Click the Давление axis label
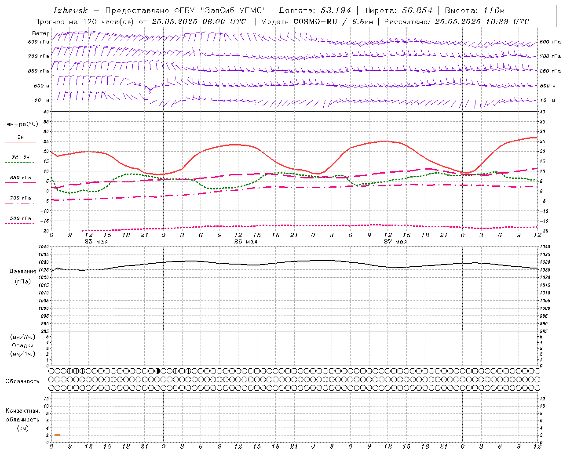The image size is (563, 450). point(23,272)
